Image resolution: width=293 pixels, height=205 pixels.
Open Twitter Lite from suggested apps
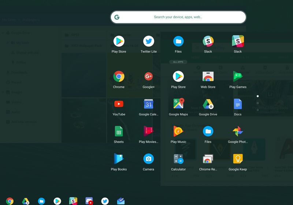click(x=148, y=42)
